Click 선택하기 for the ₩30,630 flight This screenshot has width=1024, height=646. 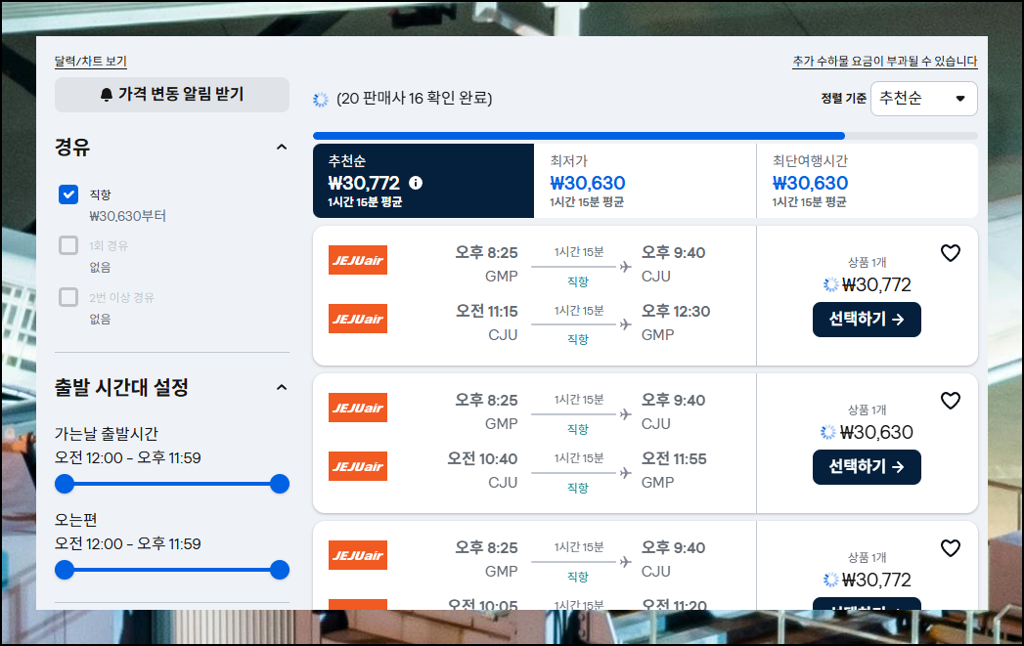[x=867, y=466]
